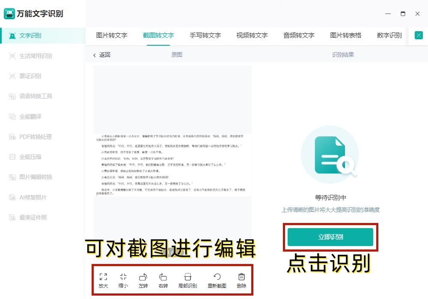Click the teal close-panel icon beside 数字识别
Image resolution: width=428 pixels, height=299 pixels.
(419, 35)
